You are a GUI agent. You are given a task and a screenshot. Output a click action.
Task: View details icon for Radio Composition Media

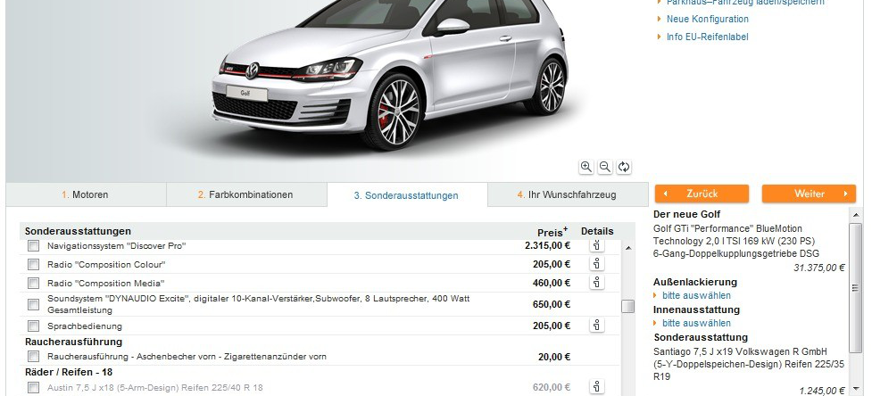pos(597,283)
